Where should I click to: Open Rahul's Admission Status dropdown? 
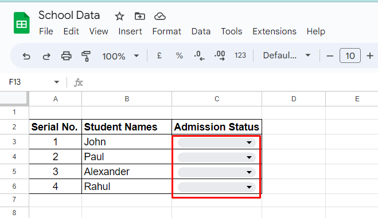tap(217, 187)
